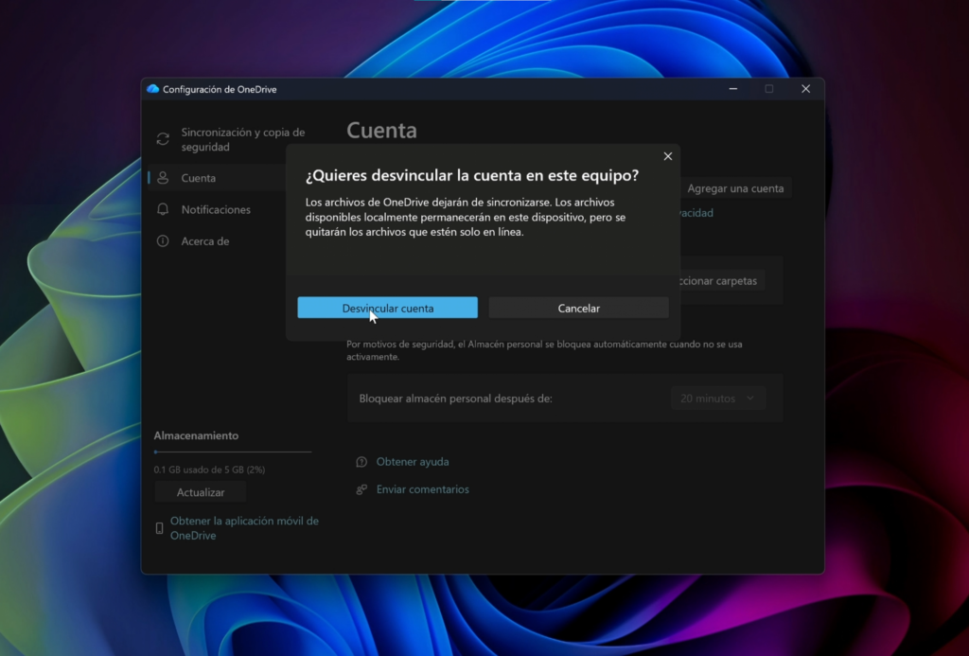Select the sync arrows icon in the sidebar

(x=161, y=136)
